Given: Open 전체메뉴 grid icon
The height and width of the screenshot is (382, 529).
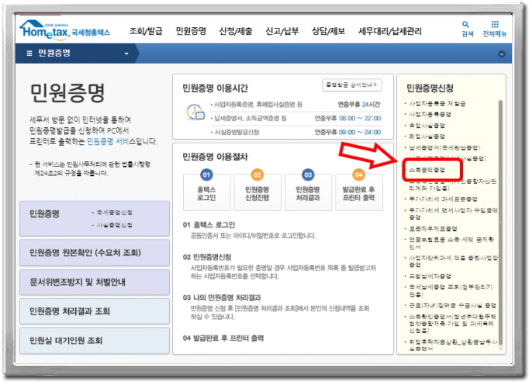Looking at the screenshot, I should tap(495, 24).
